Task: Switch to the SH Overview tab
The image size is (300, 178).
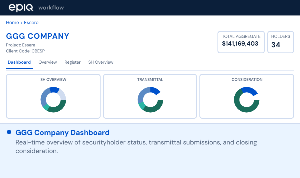Action: click(101, 62)
